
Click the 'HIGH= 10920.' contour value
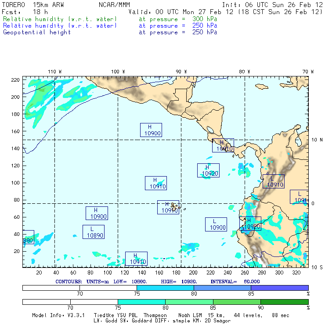click(179, 282)
